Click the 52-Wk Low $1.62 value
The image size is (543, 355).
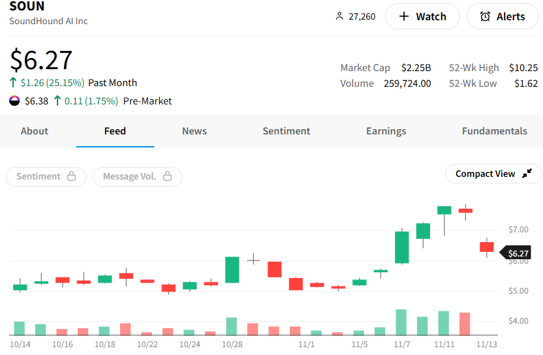point(526,84)
